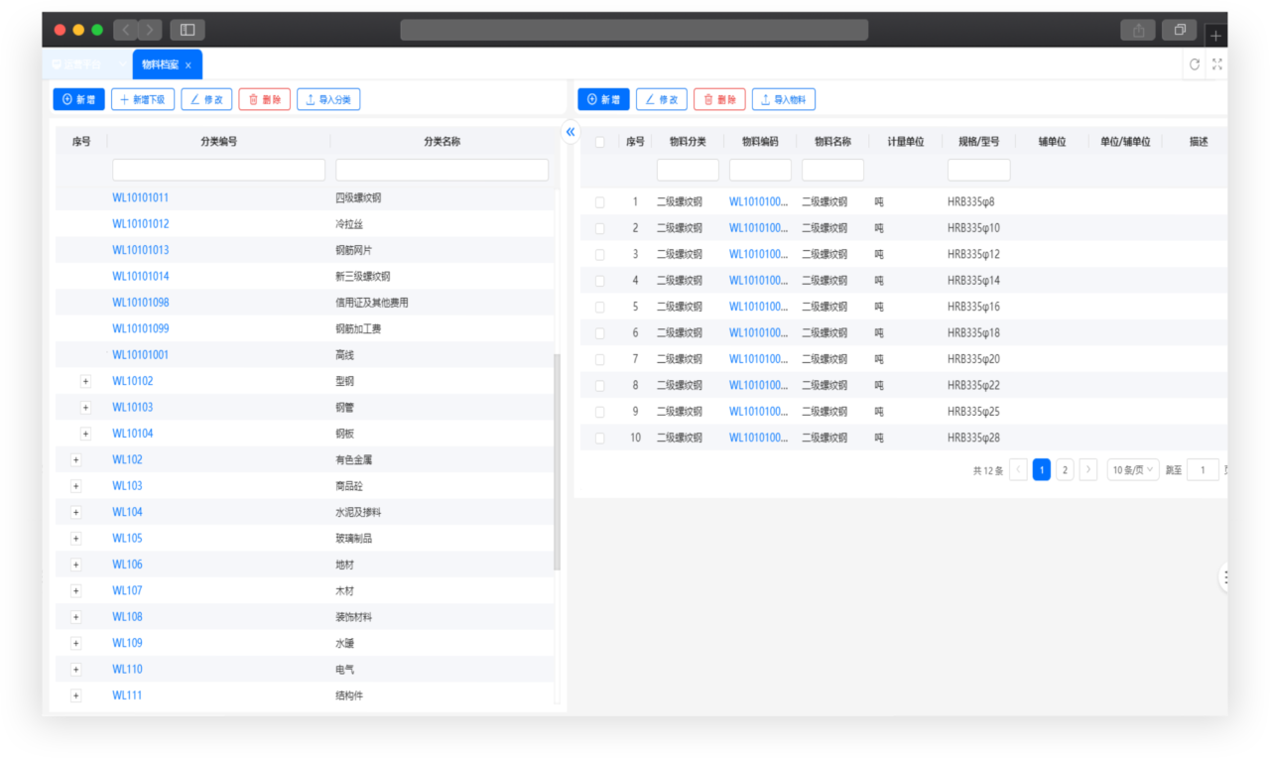Screen dimensions: 1270x758
Task: Click 修改 in the category panel toolbar
Action: click(x=206, y=99)
